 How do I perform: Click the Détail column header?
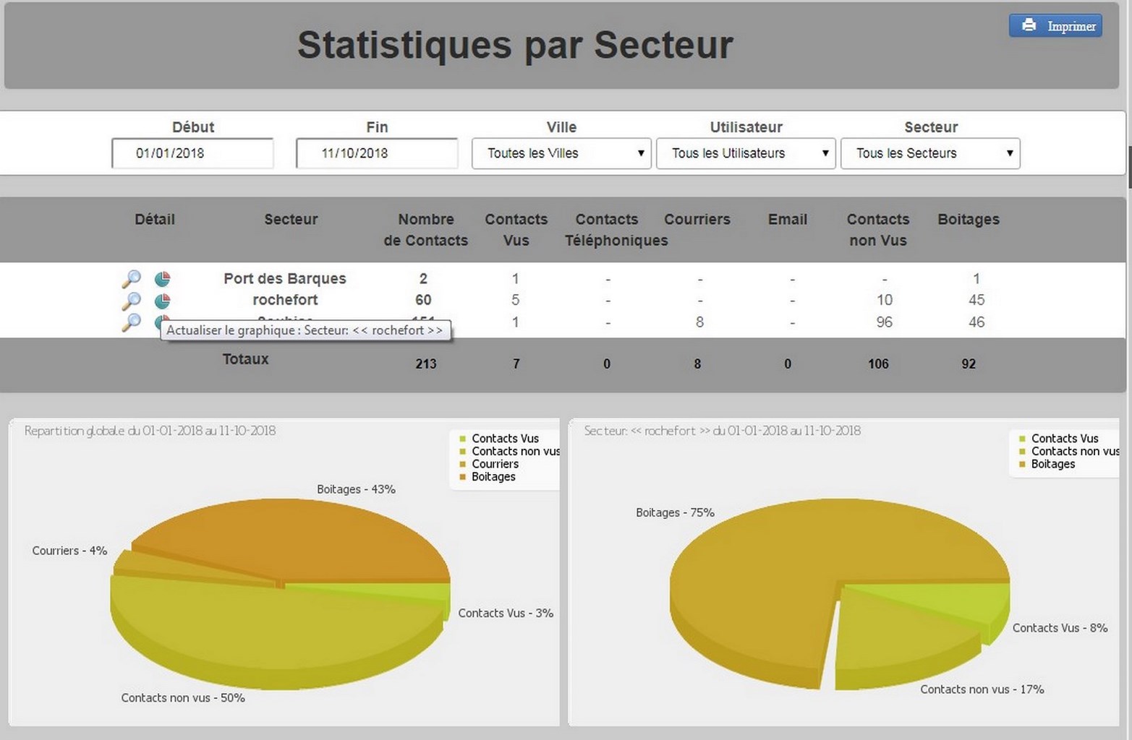155,219
